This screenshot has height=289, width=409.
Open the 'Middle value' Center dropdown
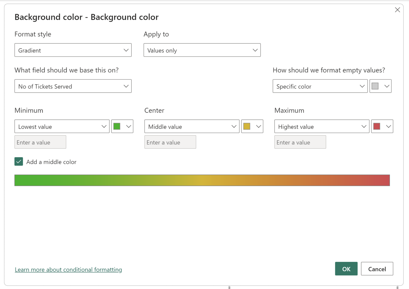(x=191, y=126)
